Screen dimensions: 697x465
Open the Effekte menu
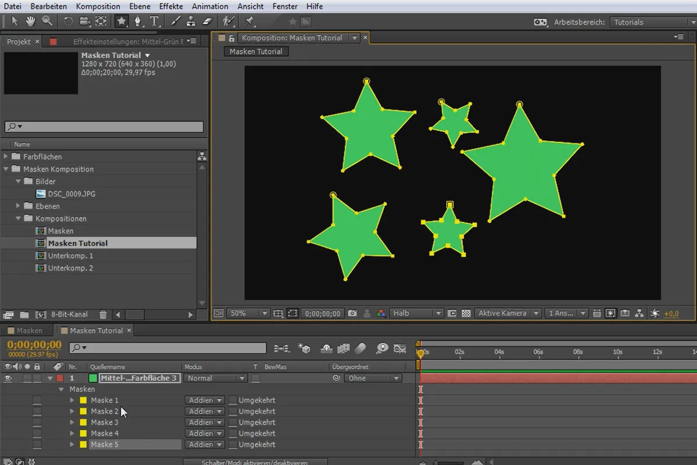[x=171, y=6]
